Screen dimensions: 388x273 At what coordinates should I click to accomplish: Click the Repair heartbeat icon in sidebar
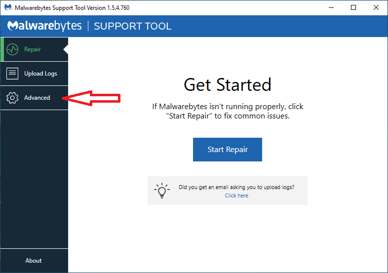[x=12, y=49]
